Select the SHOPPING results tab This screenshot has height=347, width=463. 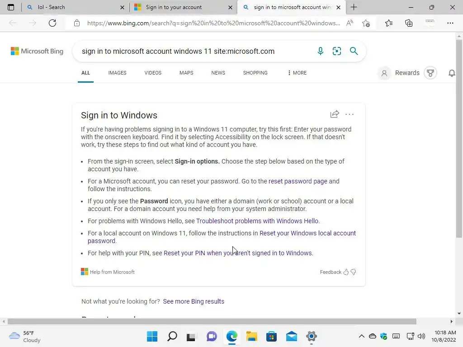click(x=255, y=73)
